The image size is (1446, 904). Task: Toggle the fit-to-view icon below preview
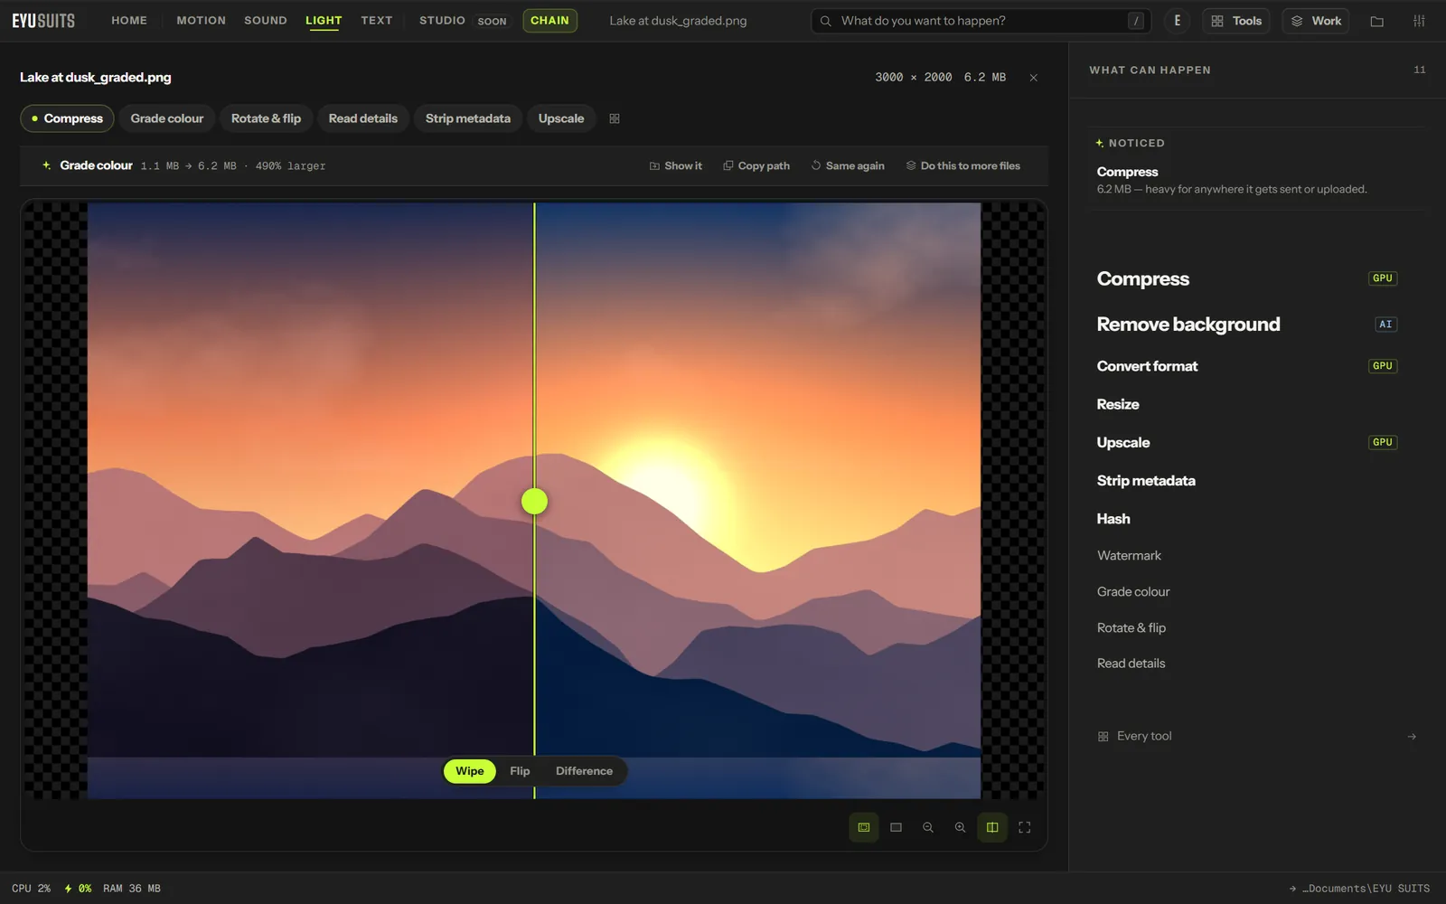coord(864,827)
